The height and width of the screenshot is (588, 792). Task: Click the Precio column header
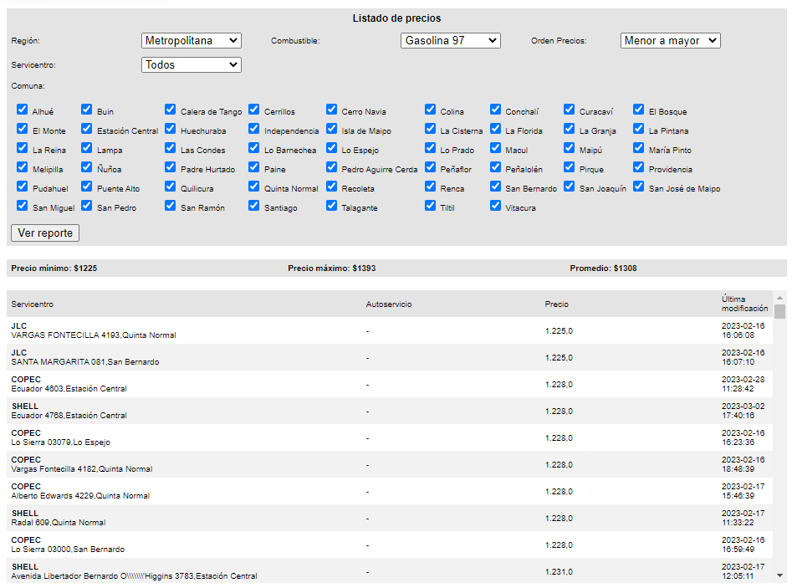(556, 304)
